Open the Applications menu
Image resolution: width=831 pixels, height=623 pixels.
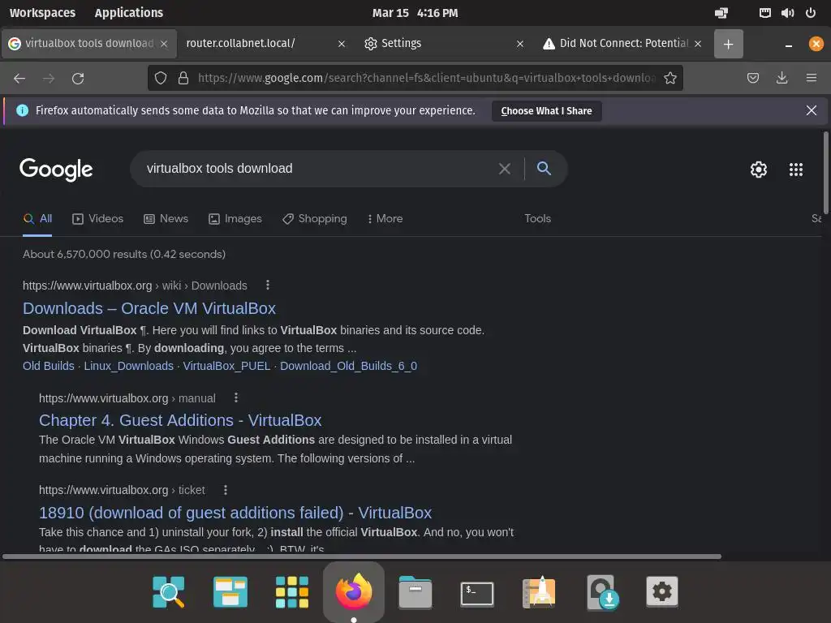129,13
